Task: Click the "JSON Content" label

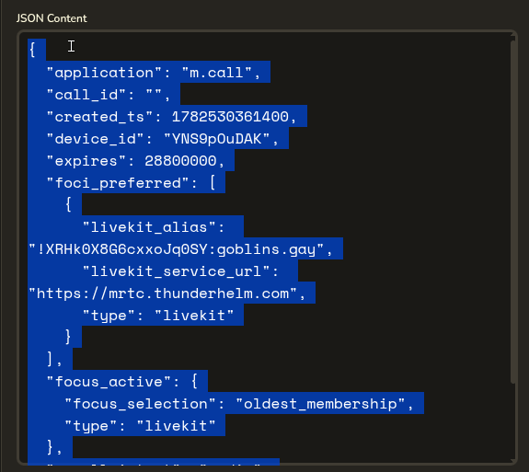Action: pyautogui.click(x=52, y=18)
